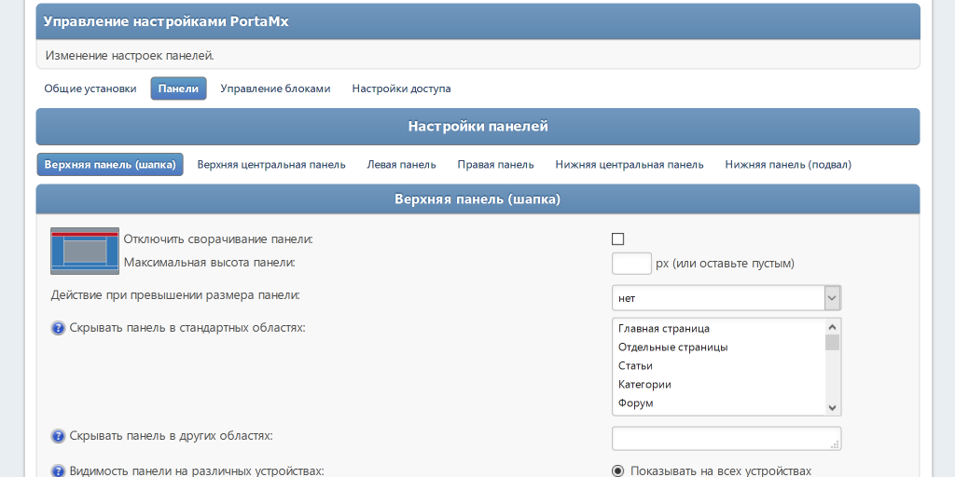Open 'Нижняя панель (подвал)' settings
The image size is (955, 477).
tap(788, 165)
